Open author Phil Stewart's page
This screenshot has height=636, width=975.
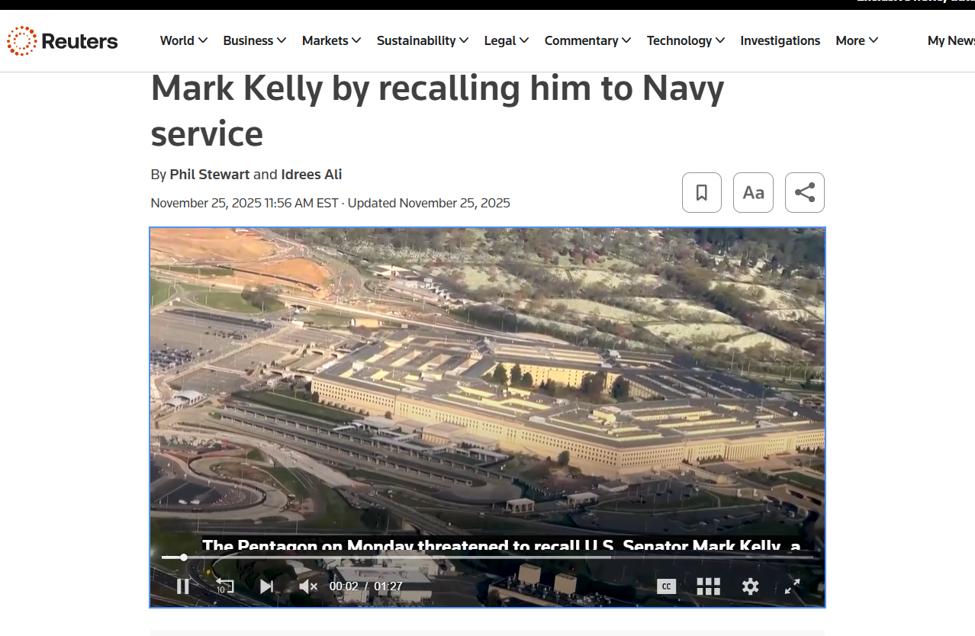tap(210, 175)
